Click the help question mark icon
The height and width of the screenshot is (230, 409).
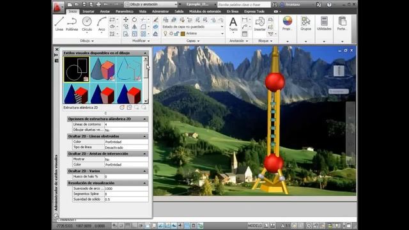click(x=329, y=4)
